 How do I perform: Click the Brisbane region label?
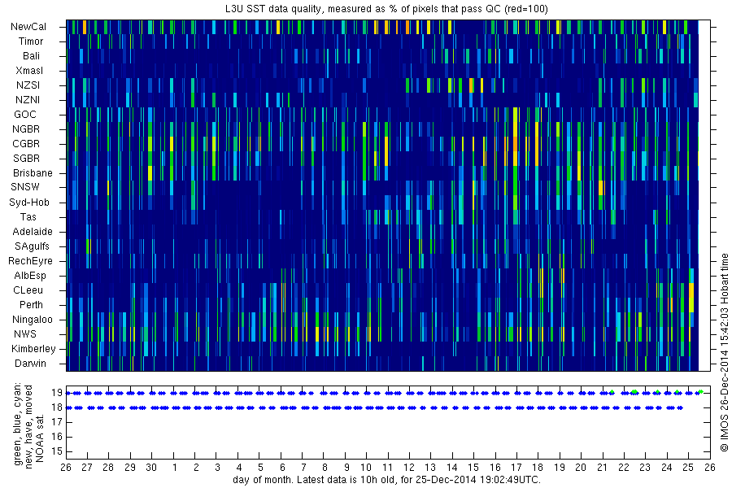[33, 173]
